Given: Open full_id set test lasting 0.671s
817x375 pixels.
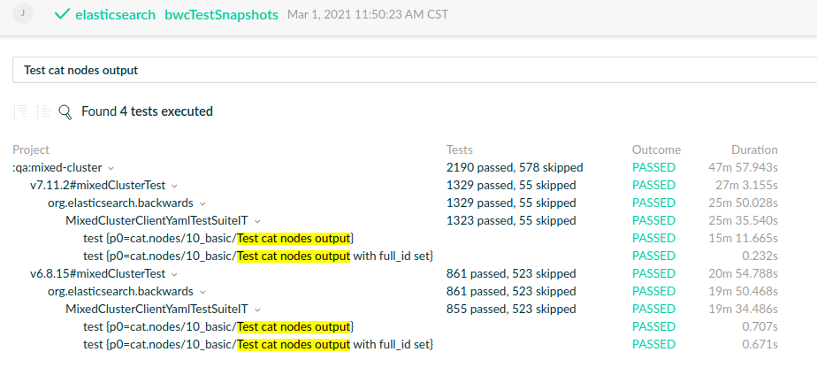Looking at the screenshot, I should click(x=258, y=345).
